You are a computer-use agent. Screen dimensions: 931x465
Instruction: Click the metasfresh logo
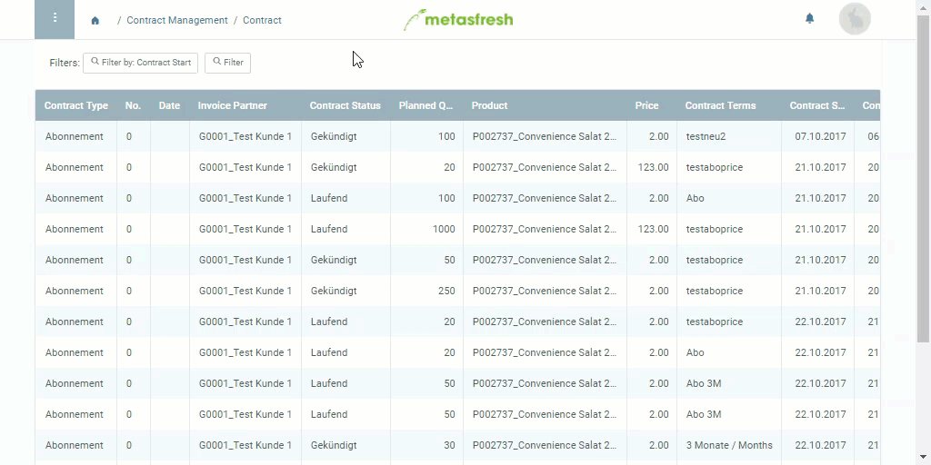pyautogui.click(x=458, y=20)
